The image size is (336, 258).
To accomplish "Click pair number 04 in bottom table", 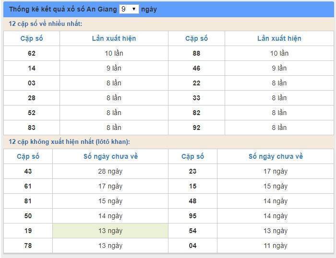I will (x=192, y=246).
